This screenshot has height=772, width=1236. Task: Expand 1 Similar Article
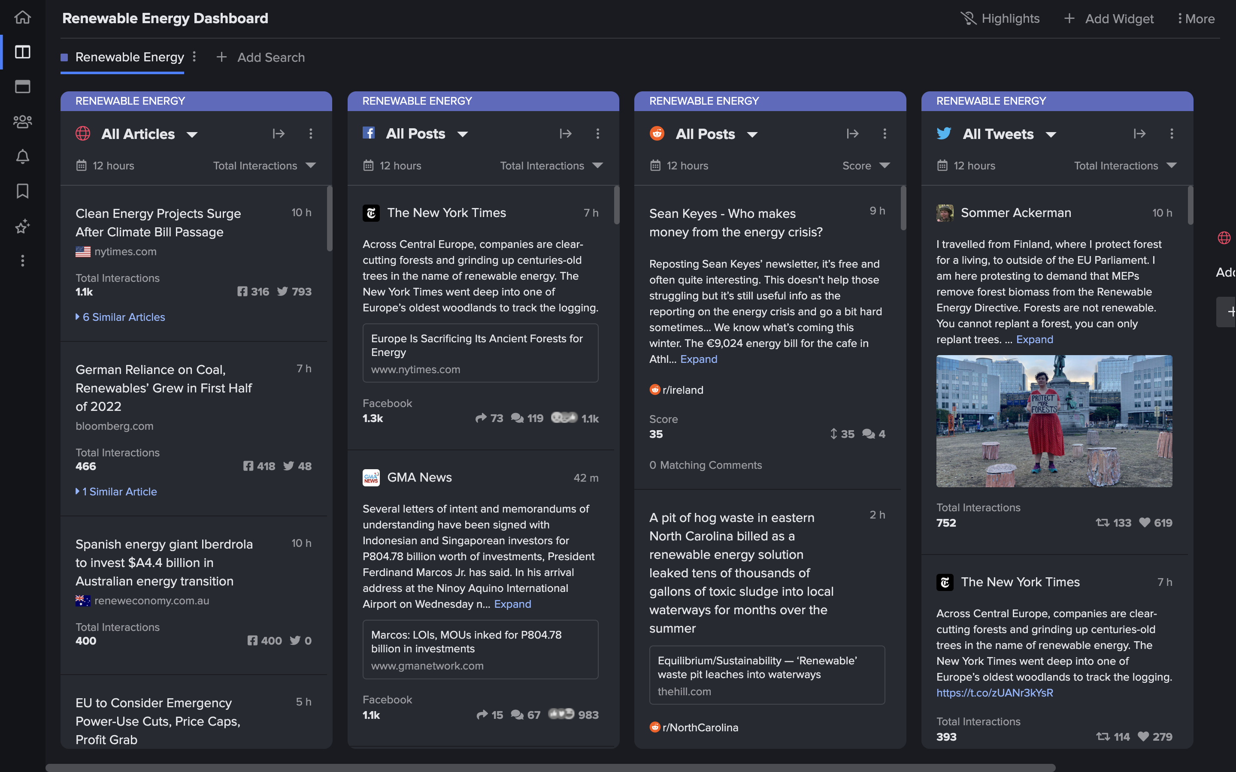[x=116, y=492]
